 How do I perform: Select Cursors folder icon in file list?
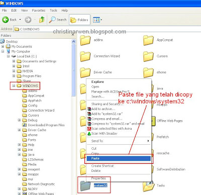[148, 56]
